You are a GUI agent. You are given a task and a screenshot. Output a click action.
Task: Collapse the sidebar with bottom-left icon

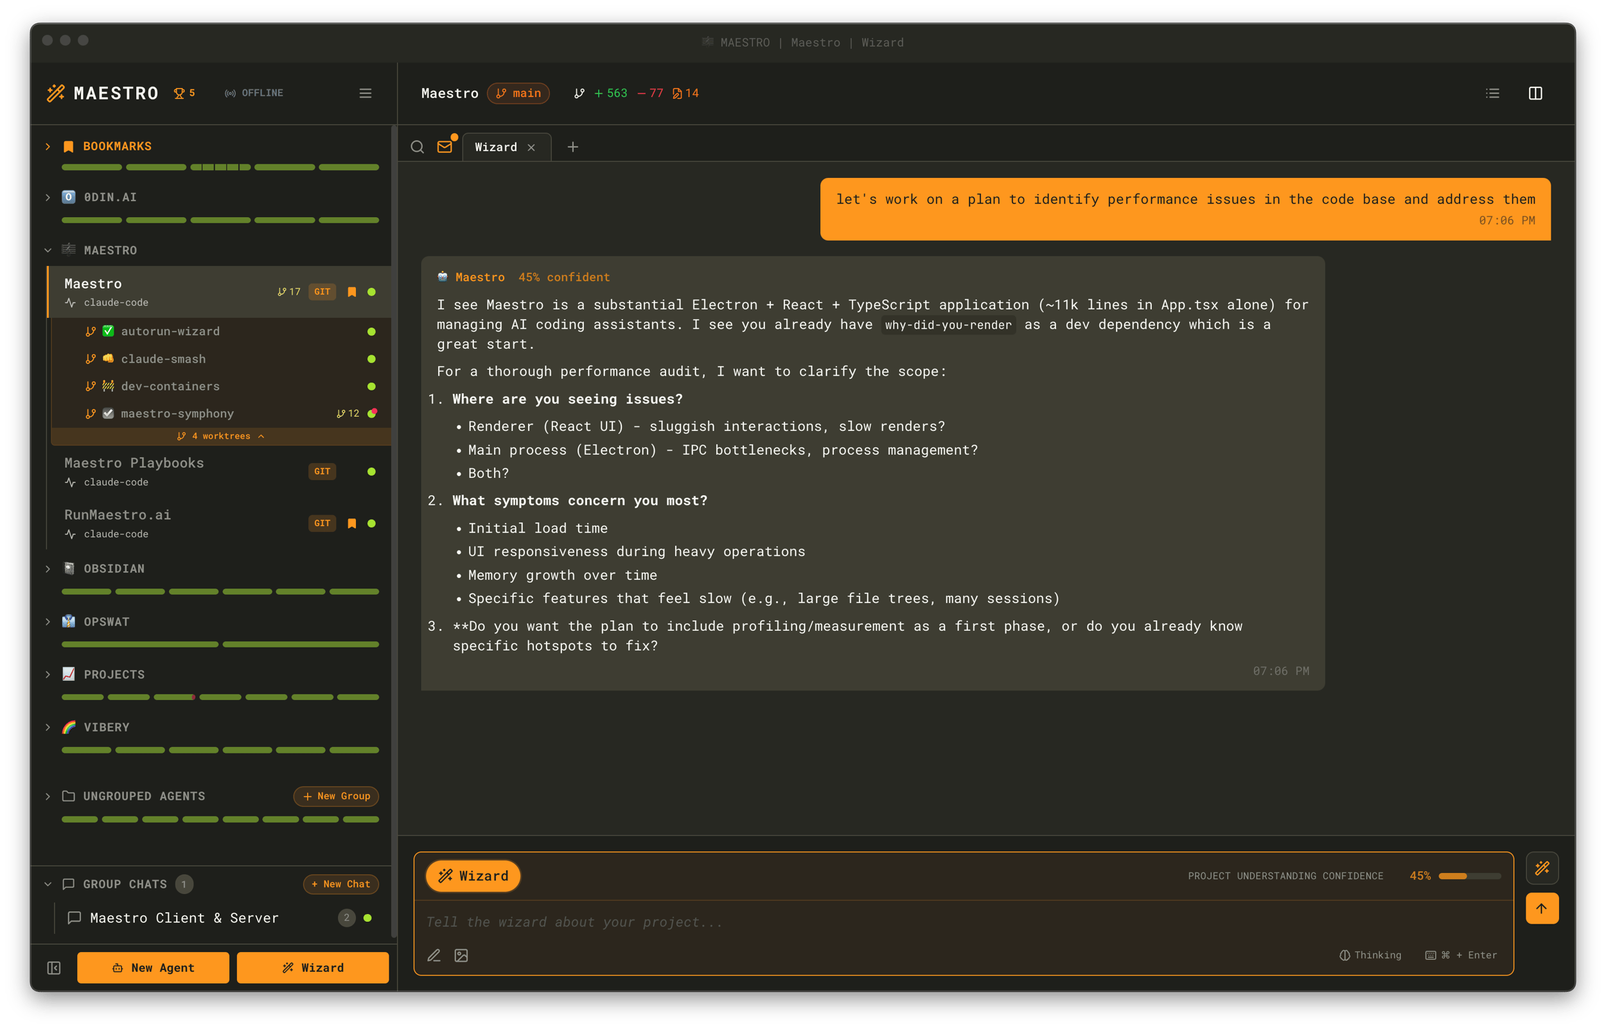coord(54,967)
